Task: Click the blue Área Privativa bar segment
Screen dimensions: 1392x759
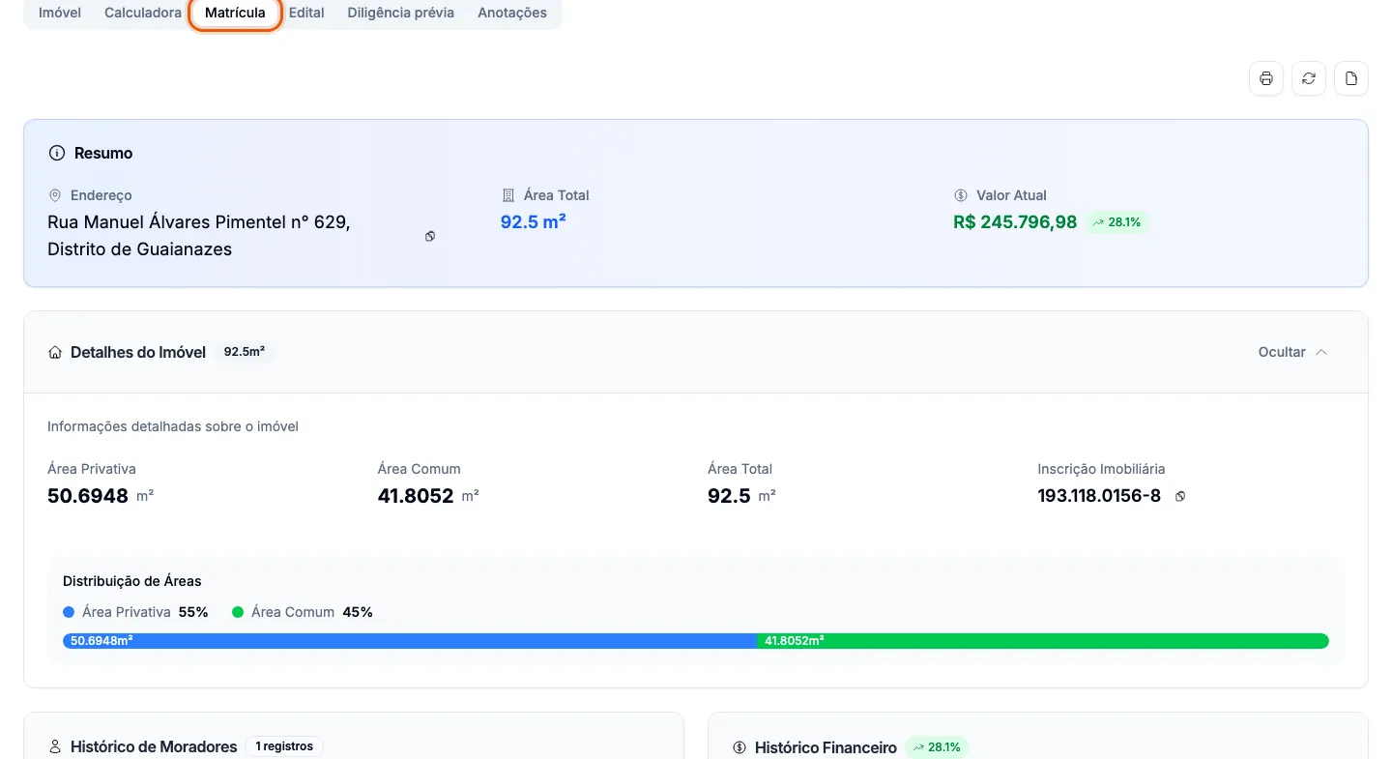Action: click(x=410, y=641)
